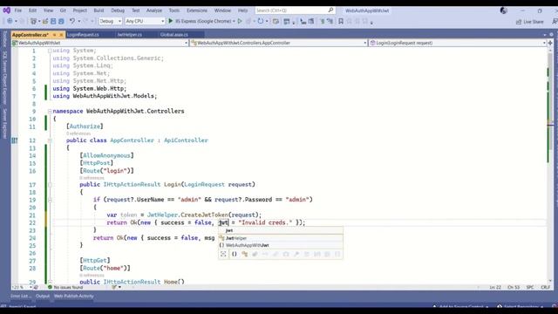Image resolution: width=558 pixels, height=314 pixels.
Task: Switch to the JwtHelper.cs tab
Action: [x=130, y=35]
